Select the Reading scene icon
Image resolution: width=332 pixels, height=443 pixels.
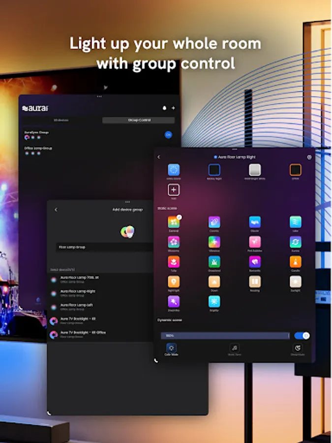(255, 282)
